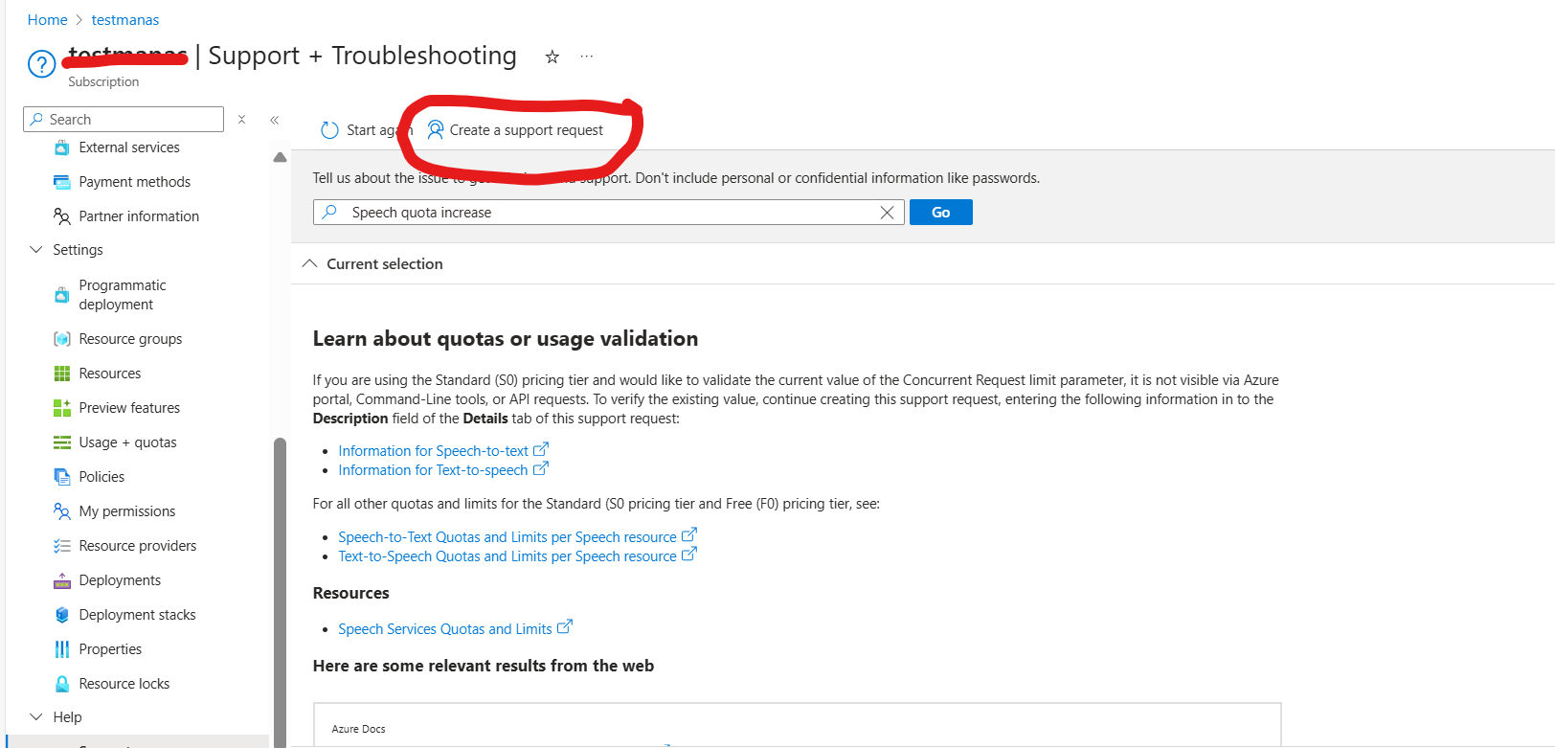Collapse the Help section

36,717
